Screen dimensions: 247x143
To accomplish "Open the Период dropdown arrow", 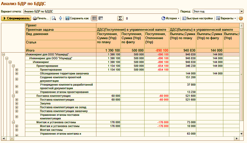I will pos(242,12).
